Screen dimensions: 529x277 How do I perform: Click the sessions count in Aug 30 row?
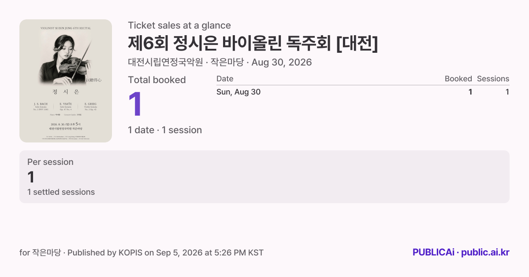pyautogui.click(x=507, y=92)
